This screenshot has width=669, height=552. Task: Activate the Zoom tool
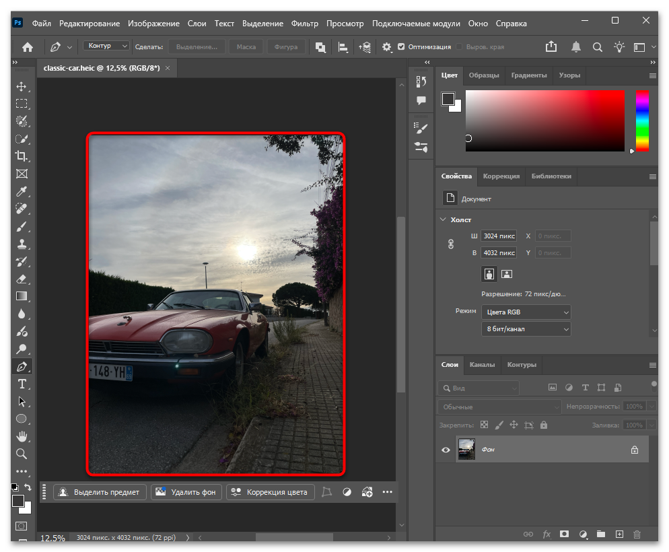tap(22, 454)
